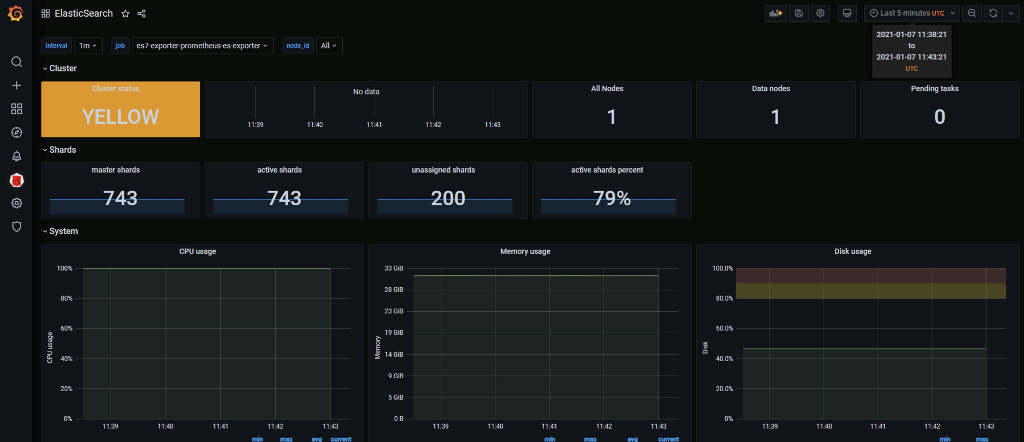Image resolution: width=1024 pixels, height=442 pixels.
Task: Click the Interval variable label
Action: [x=56, y=46]
